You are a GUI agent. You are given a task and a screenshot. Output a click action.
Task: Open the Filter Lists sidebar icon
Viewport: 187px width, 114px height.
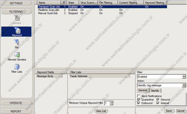pos(17,69)
